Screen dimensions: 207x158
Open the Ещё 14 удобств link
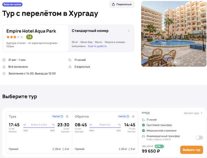coord(97,46)
